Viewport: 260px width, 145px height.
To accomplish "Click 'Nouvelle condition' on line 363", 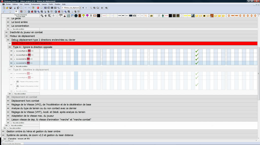I will 22,66.
